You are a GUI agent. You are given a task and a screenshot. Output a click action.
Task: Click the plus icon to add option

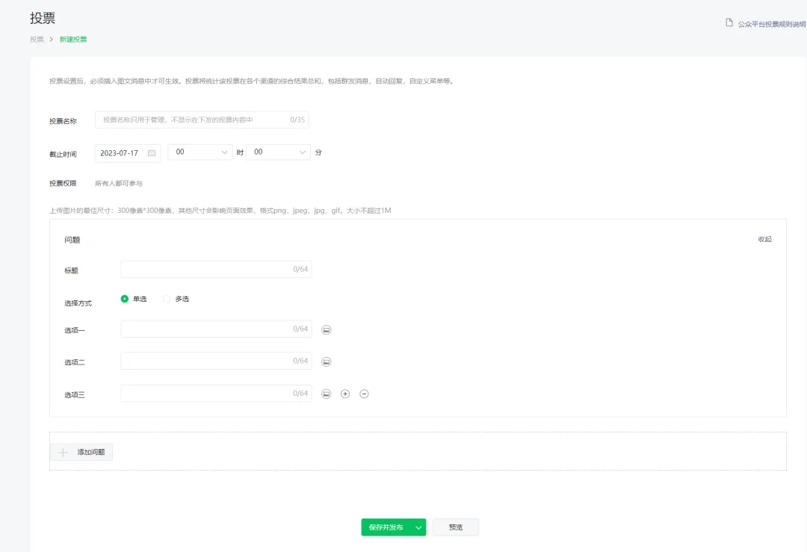coord(345,394)
